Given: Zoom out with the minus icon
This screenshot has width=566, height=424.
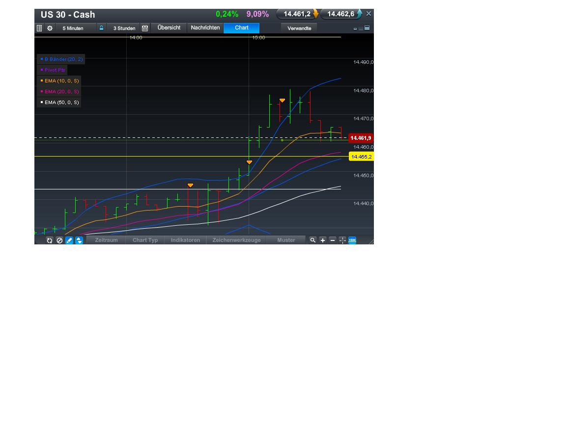Looking at the screenshot, I should [333, 240].
